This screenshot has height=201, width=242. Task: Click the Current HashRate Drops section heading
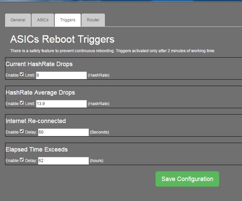click(39, 64)
